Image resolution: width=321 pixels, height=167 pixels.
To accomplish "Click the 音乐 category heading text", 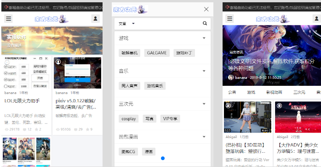I will 123,71.
